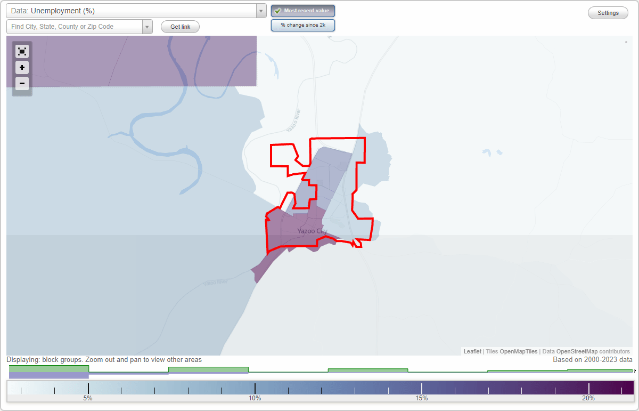Screen dimensions: 639x411
Task: Click the arrow next to the location search box
Action: 147,26
